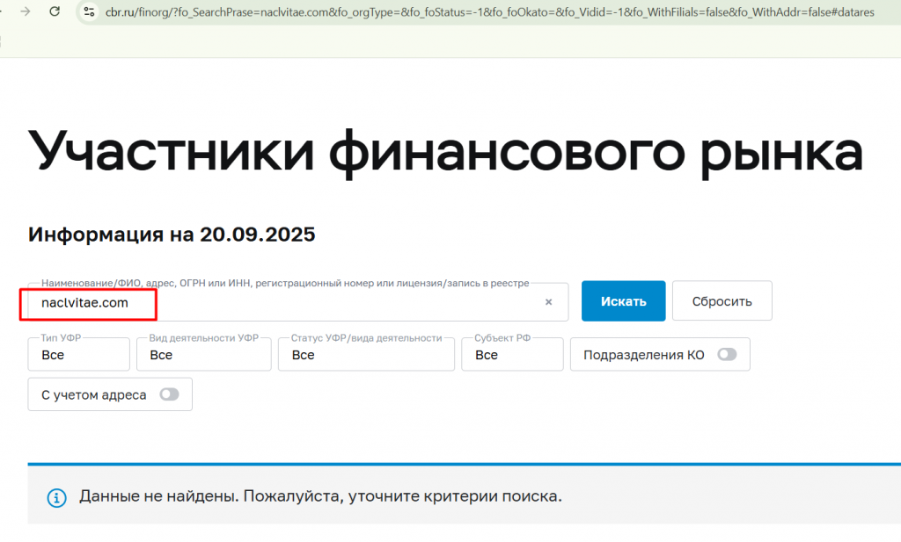The width and height of the screenshot is (901, 542).
Task: Click the 'Участники финансового рынка' heading
Action: coord(445,150)
